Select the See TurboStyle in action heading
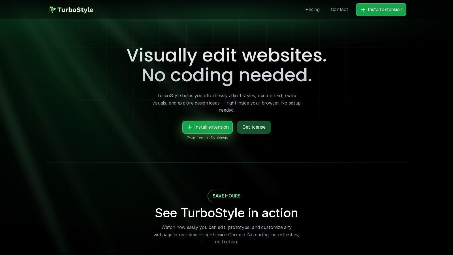453x255 pixels. (x=226, y=213)
